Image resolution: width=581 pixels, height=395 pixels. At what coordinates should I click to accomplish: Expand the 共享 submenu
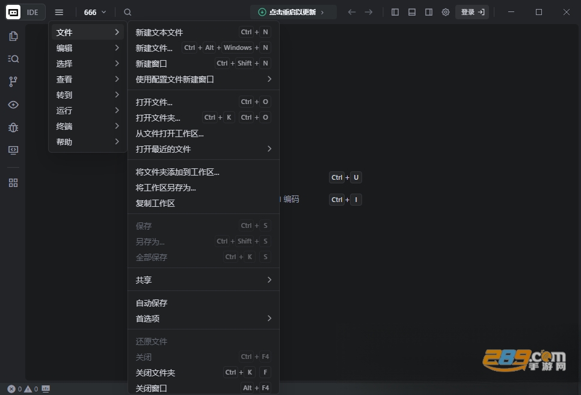pyautogui.click(x=203, y=280)
